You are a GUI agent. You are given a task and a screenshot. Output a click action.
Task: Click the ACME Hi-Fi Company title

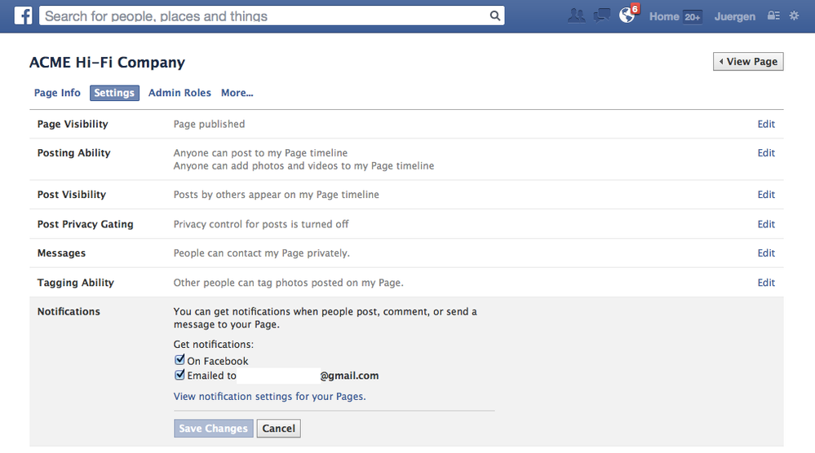coord(107,62)
